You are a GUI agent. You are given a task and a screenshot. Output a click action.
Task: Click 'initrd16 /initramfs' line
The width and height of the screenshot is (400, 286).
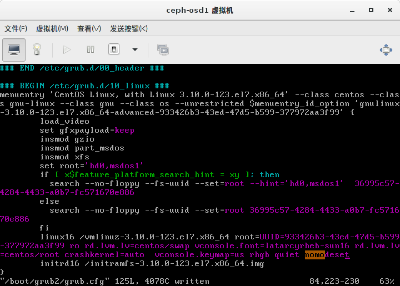tap(152, 264)
